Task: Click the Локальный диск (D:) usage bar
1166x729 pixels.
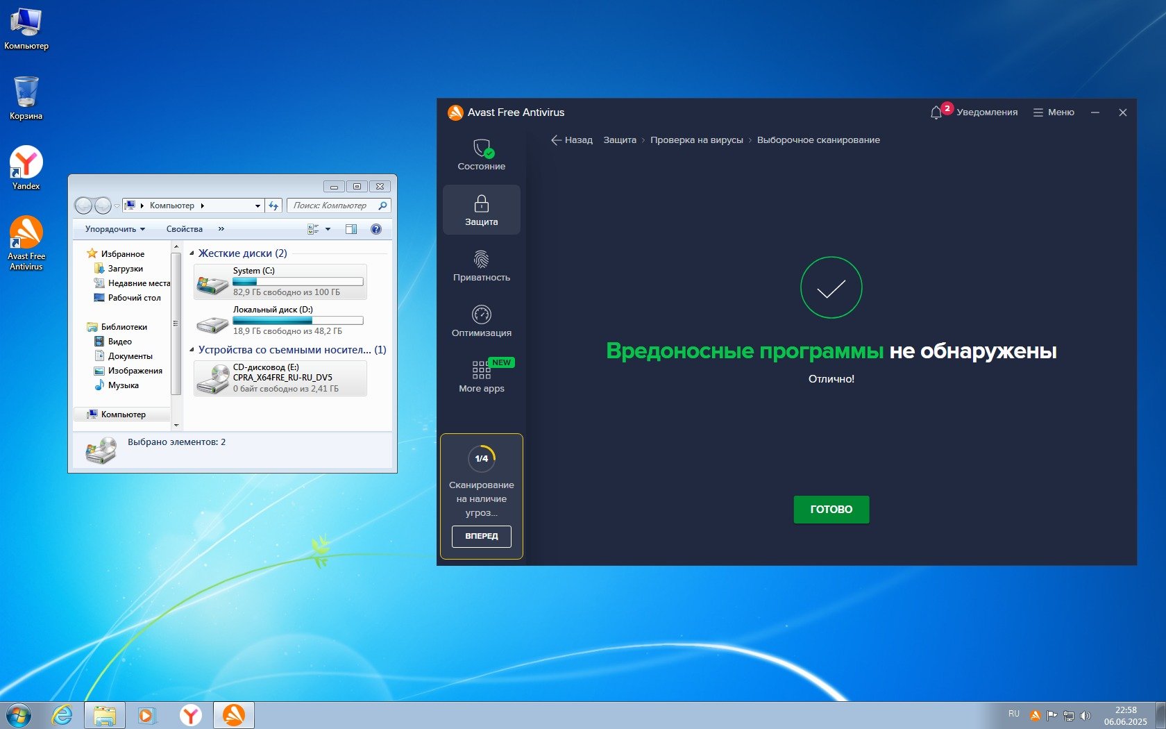Action: coord(298,321)
